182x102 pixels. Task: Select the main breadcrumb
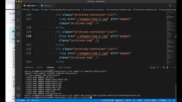[45, 10]
